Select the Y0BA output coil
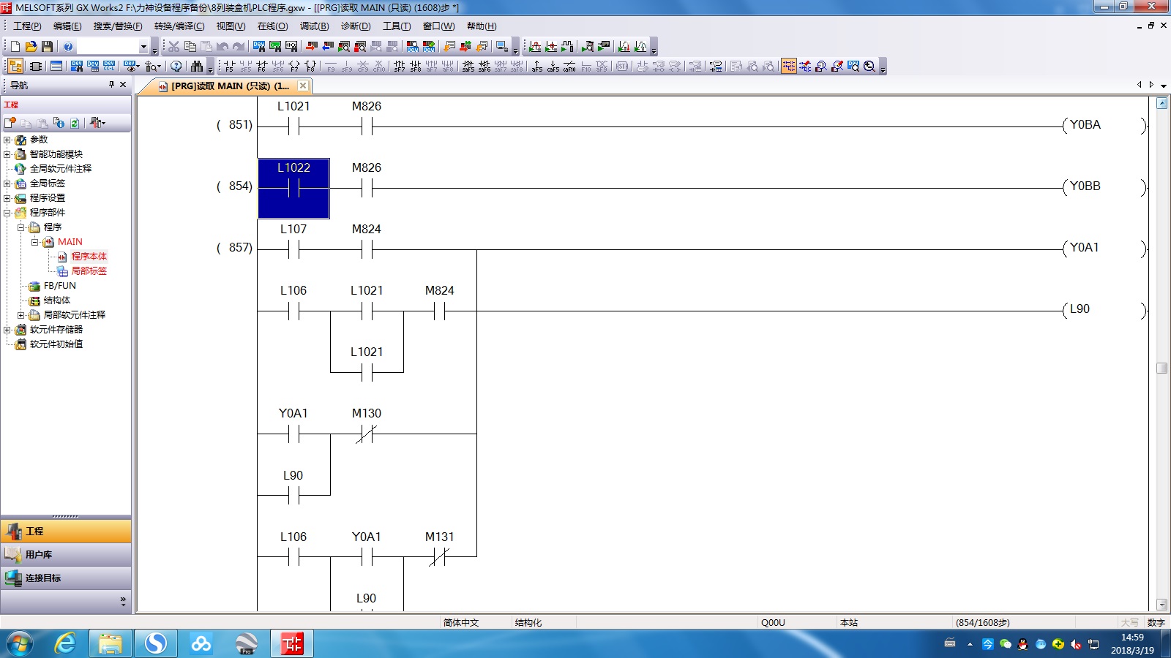 (1085, 126)
